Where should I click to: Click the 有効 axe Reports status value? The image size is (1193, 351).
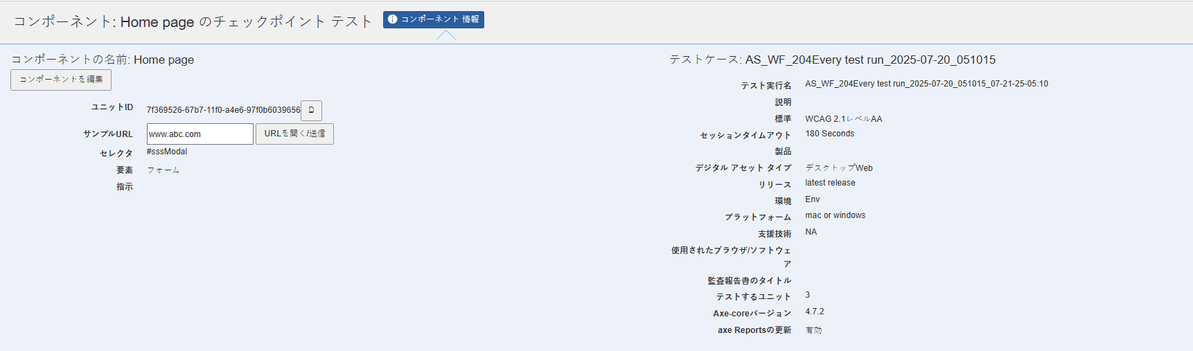coord(813,330)
